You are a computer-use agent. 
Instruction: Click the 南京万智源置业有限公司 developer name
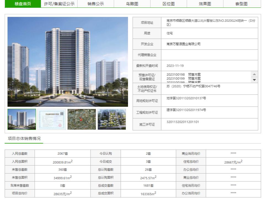click(x=183, y=44)
